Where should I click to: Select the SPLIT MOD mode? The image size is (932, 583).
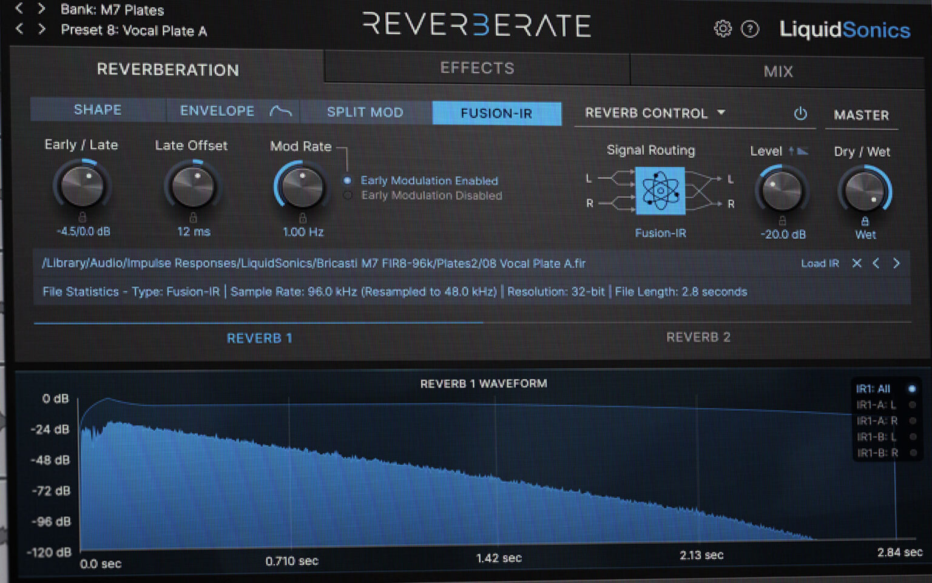(x=364, y=112)
